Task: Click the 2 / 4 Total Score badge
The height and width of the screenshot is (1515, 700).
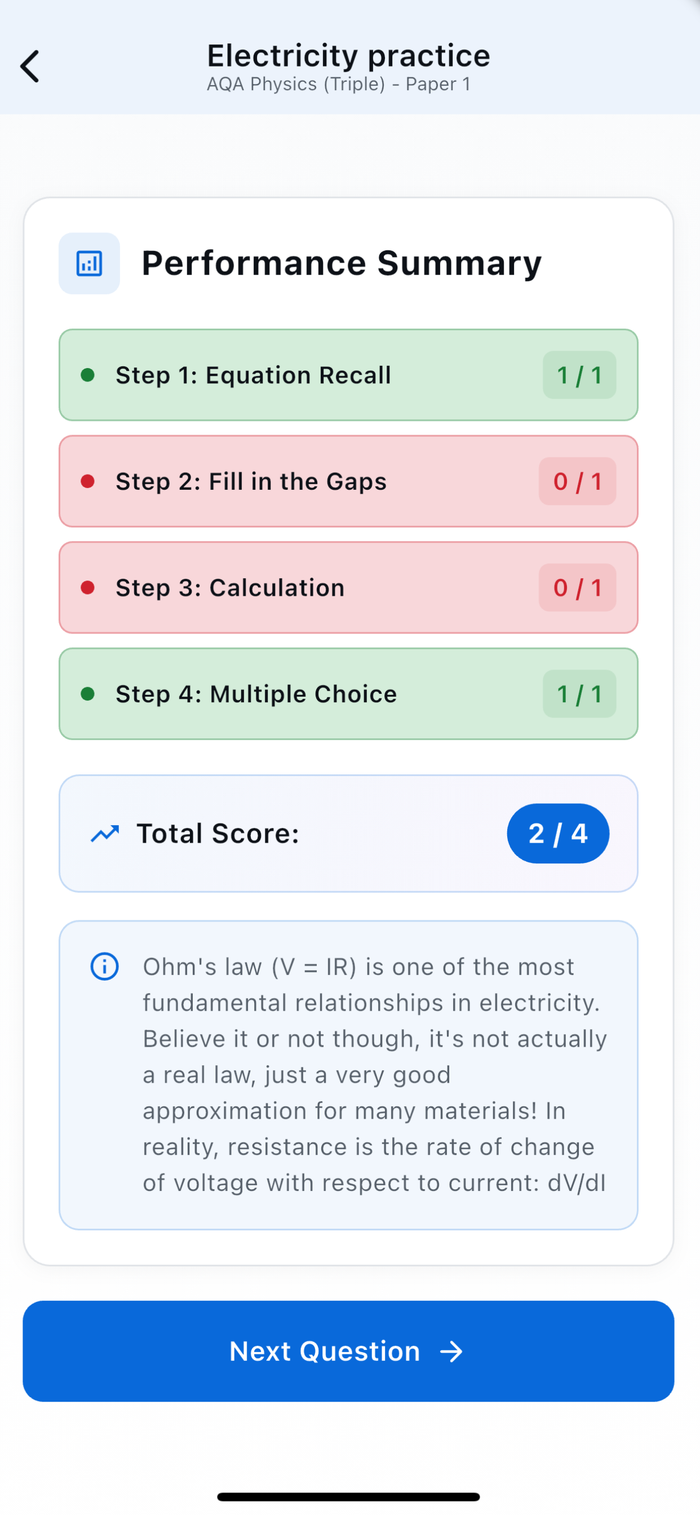Action: (x=557, y=834)
